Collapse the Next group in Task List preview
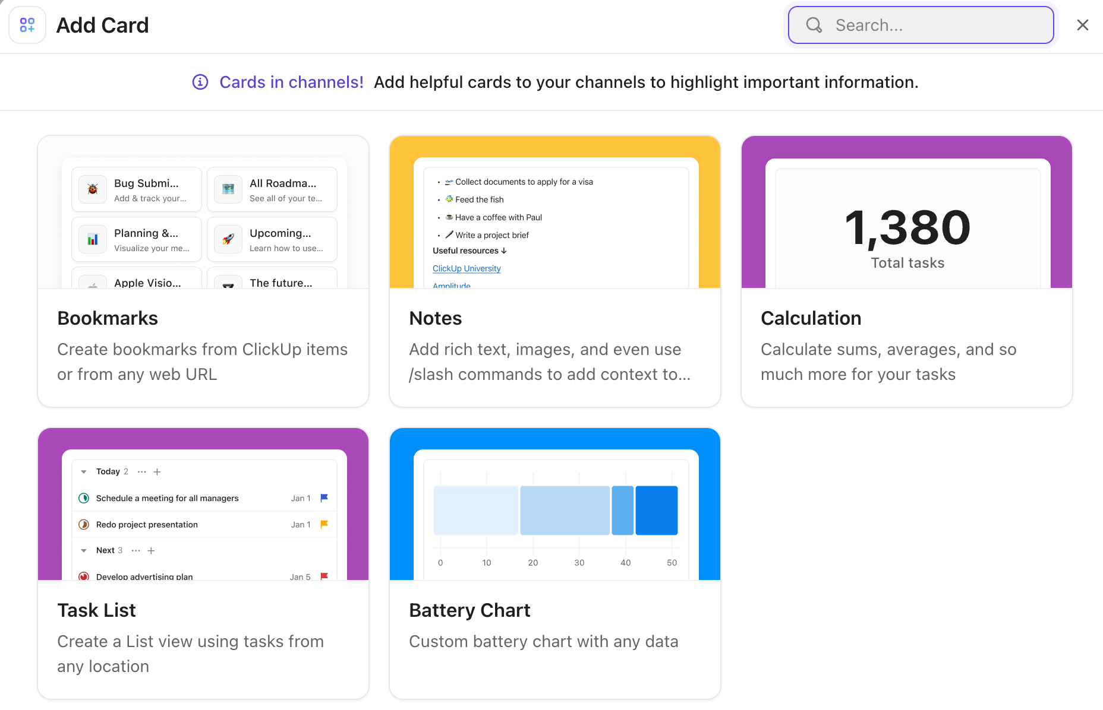This screenshot has width=1103, height=710. (x=84, y=550)
